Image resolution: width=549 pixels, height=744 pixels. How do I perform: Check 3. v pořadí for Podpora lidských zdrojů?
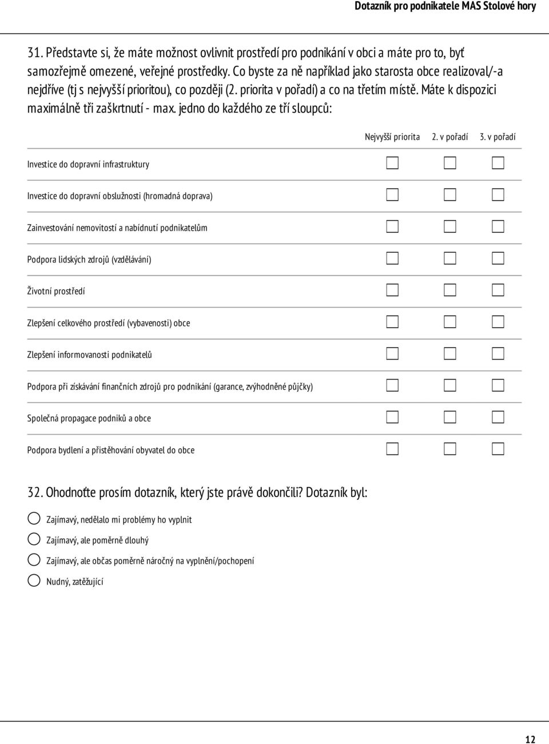point(498,258)
